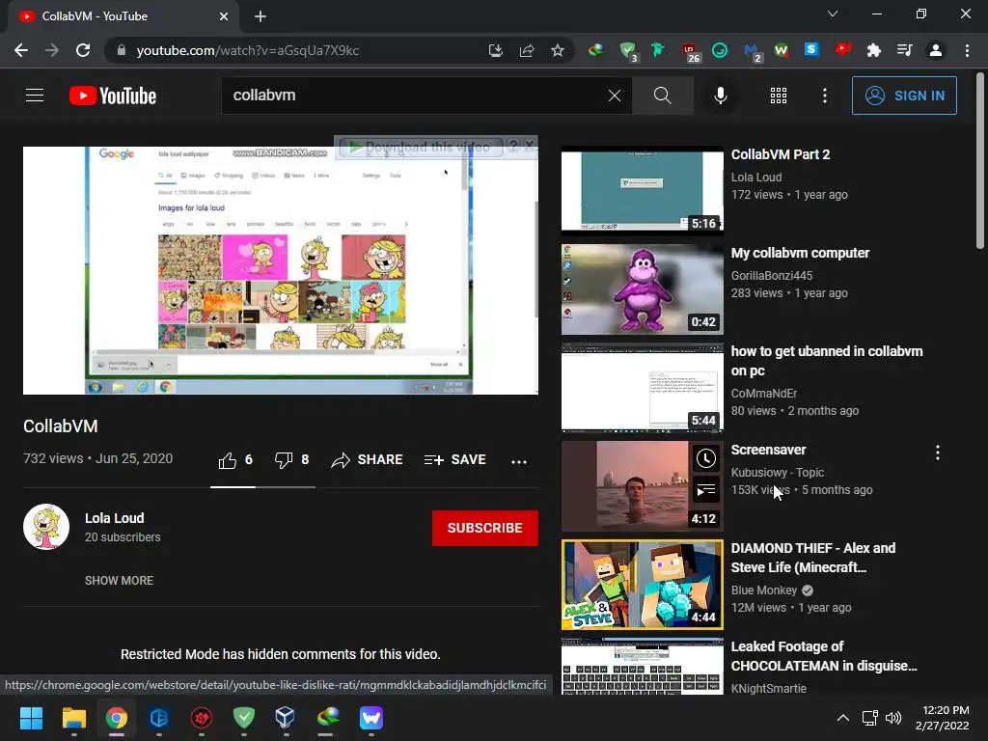Open Chrome three-dot menu

pos(967,50)
